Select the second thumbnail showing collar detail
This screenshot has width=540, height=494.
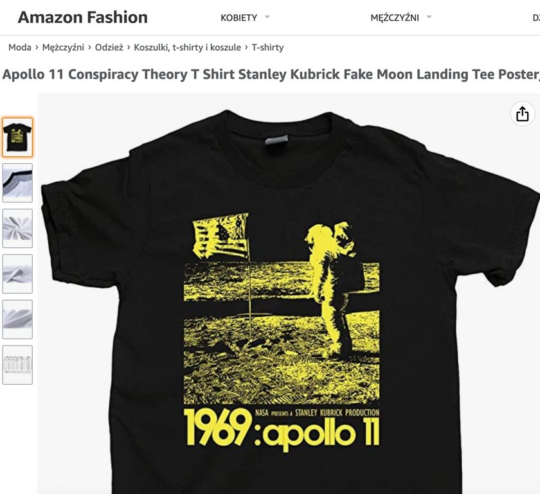[x=17, y=183]
